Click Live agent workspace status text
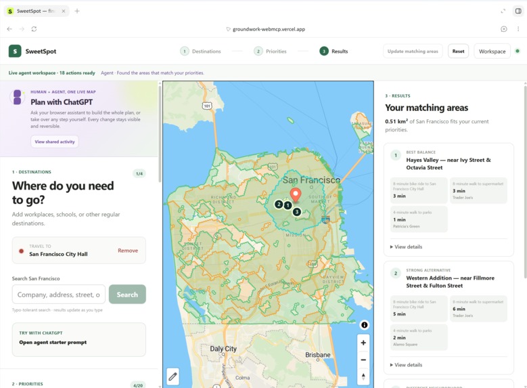Screen dimensions: 527x388 (52, 72)
